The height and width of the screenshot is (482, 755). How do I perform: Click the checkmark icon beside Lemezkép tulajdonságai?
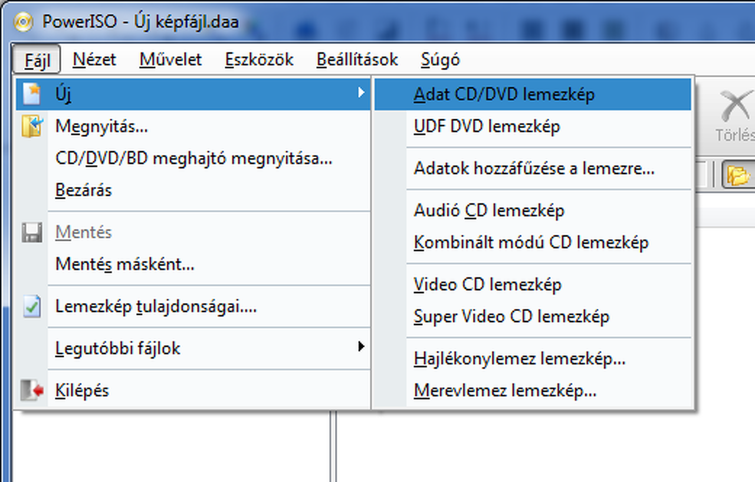pos(32,307)
